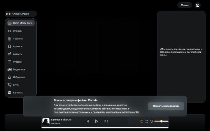Skip to the previous track
This screenshot has width=210, height=131.
click(87, 121)
